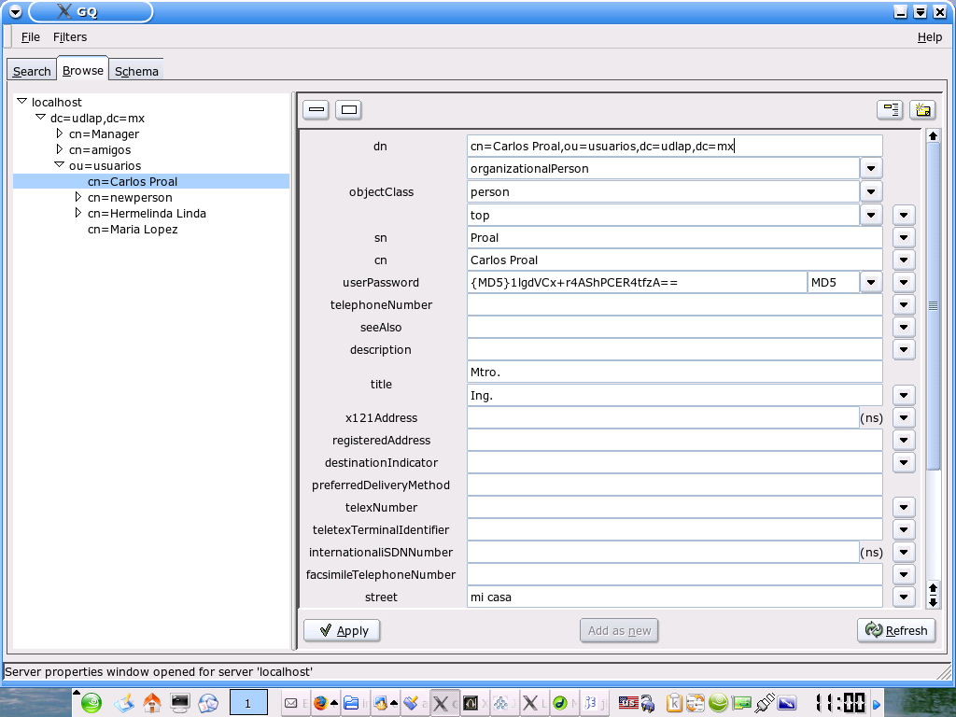Click the green openSUSE start menu icon
956x717 pixels.
(91, 703)
